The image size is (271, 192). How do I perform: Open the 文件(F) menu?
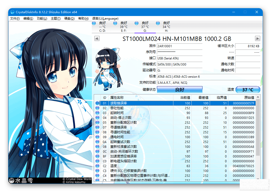[15, 19]
